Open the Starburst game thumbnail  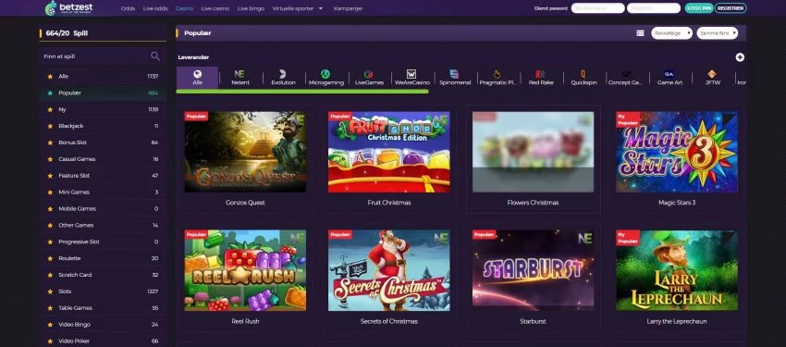pos(533,270)
